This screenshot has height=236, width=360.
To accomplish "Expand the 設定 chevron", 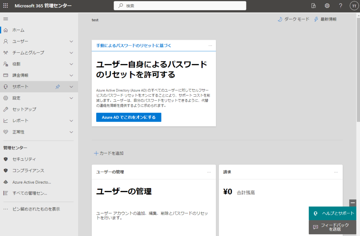I will click(x=71, y=98).
